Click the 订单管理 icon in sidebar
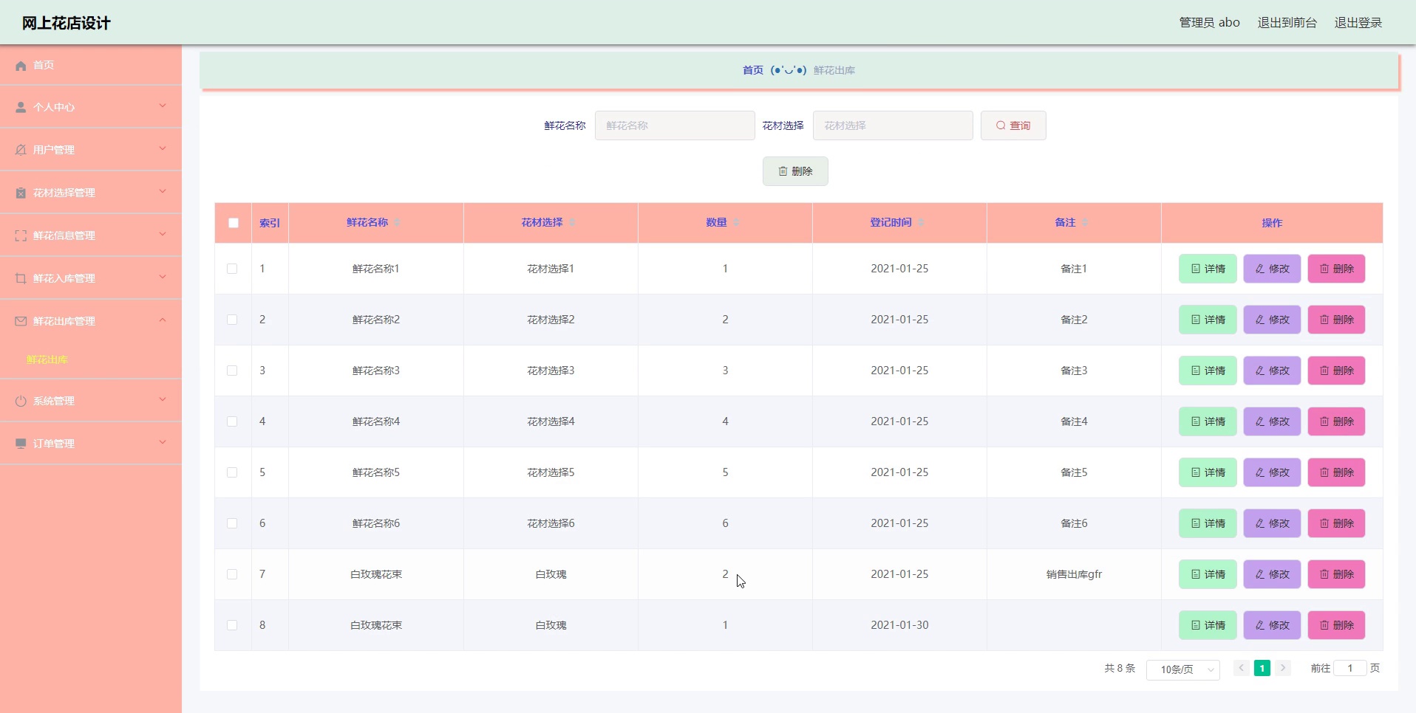This screenshot has height=713, width=1416. tap(20, 443)
